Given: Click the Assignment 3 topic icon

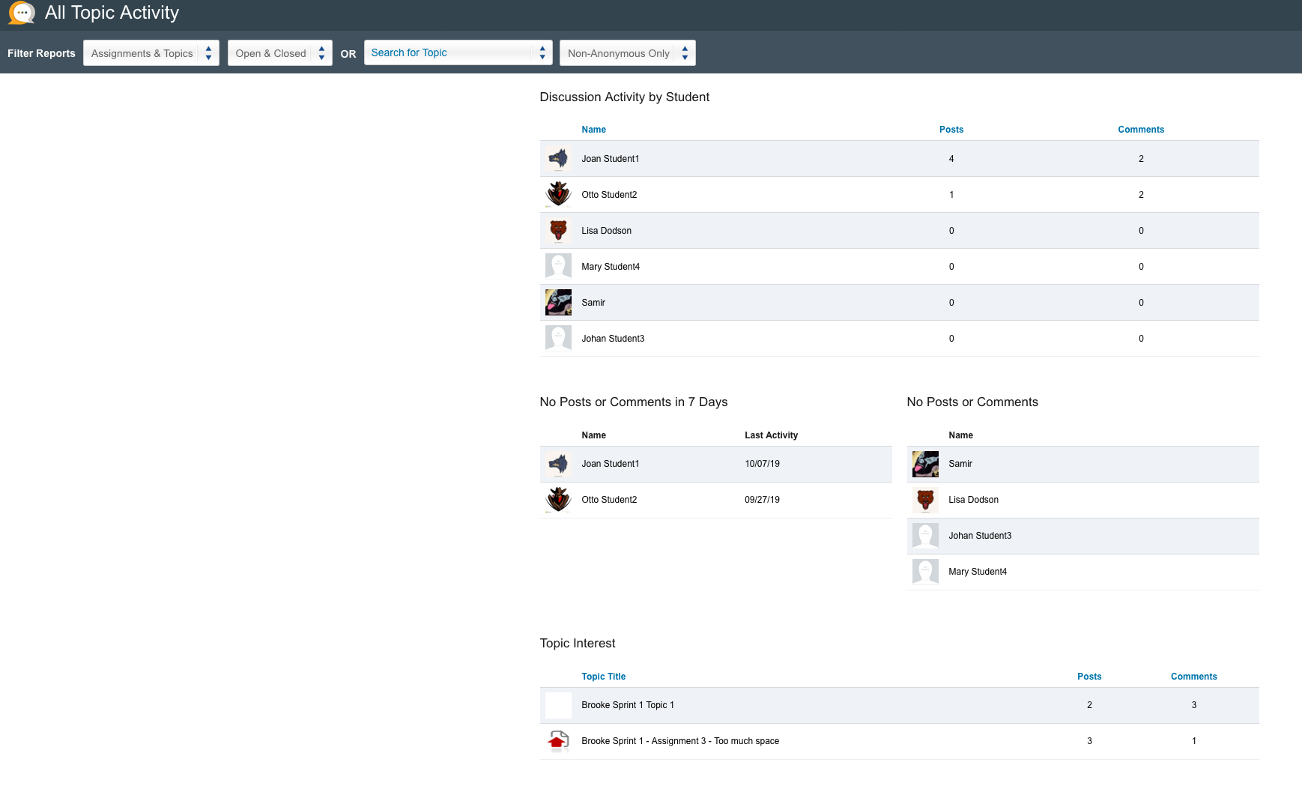Looking at the screenshot, I should coord(558,741).
